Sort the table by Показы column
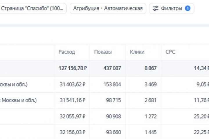This screenshot has width=209, height=139. 103,52
